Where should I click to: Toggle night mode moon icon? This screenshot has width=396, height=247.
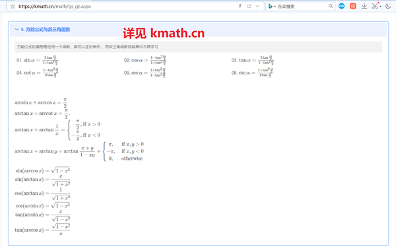[x=388, y=7]
